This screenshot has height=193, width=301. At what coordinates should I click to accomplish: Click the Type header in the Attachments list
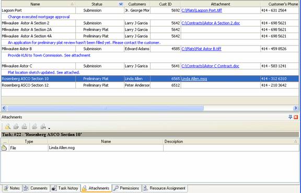click(29, 141)
